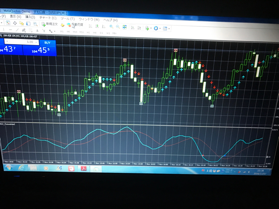Tile chart windows with the grid icon
This screenshot has height=209, width=279.
[124, 27]
